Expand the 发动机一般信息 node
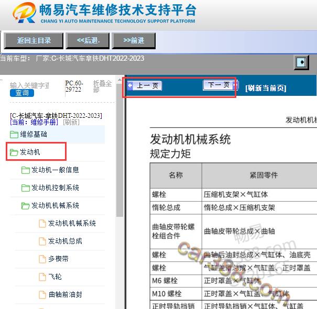Viewport: 317px width, 309px height. (x=55, y=170)
